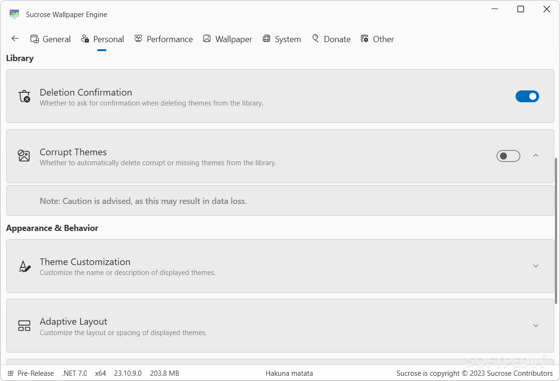Turn off Deletion Confirmation toggle

pos(527,97)
